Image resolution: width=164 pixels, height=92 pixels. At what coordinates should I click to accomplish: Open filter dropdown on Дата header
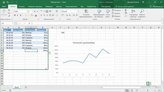pos(12,30)
